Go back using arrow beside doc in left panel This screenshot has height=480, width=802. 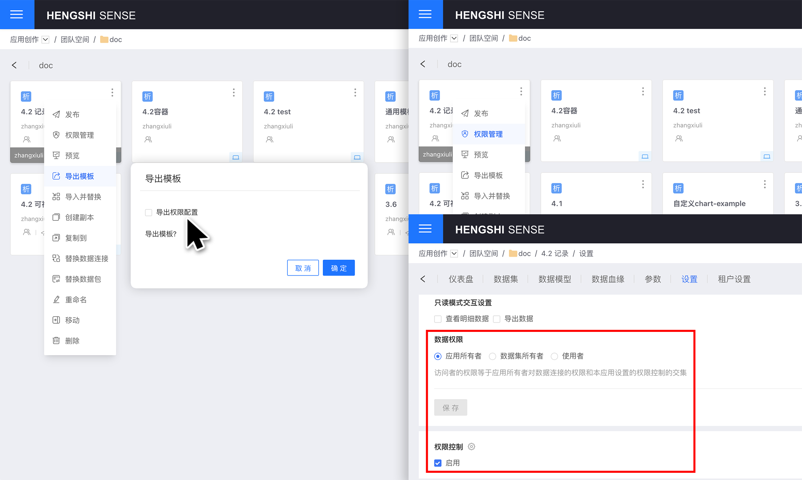(14, 65)
